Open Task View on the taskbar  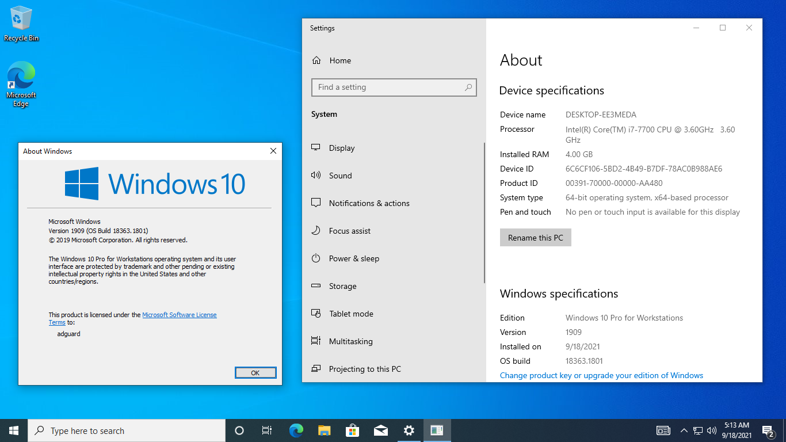click(267, 430)
